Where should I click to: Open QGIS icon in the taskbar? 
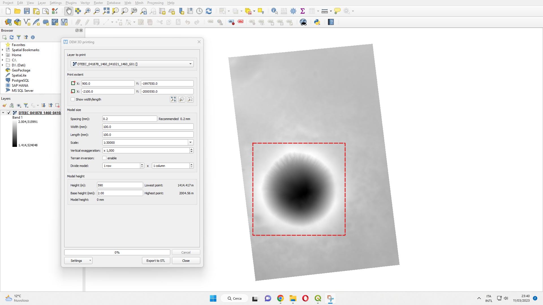point(318,298)
